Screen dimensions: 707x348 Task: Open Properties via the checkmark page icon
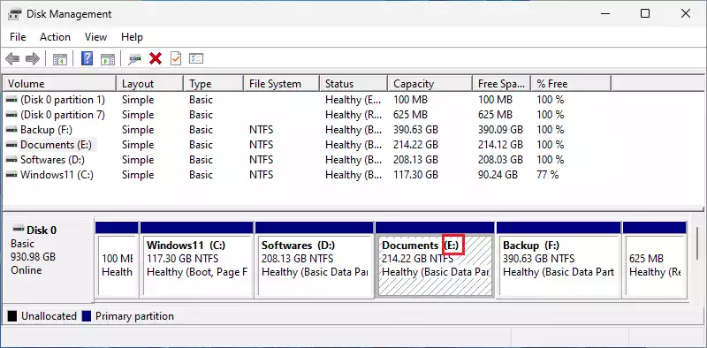(176, 58)
